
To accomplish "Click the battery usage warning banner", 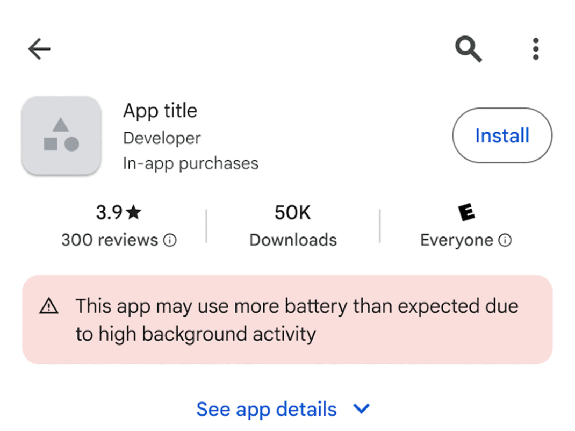I will pos(287,319).
